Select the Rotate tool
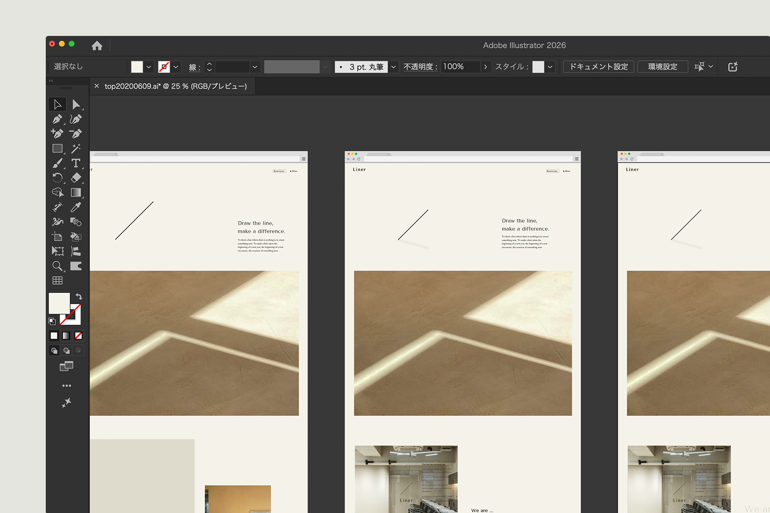The height and width of the screenshot is (513, 770). tap(57, 178)
